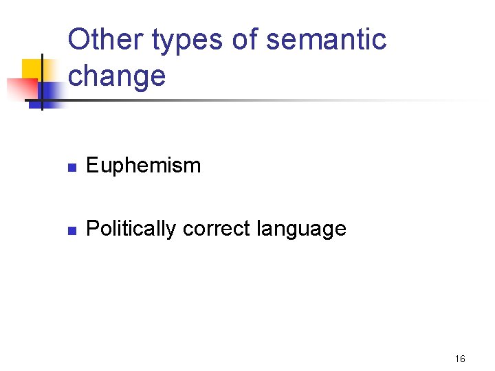Click the word "types" in the title

pyautogui.click(x=188, y=41)
